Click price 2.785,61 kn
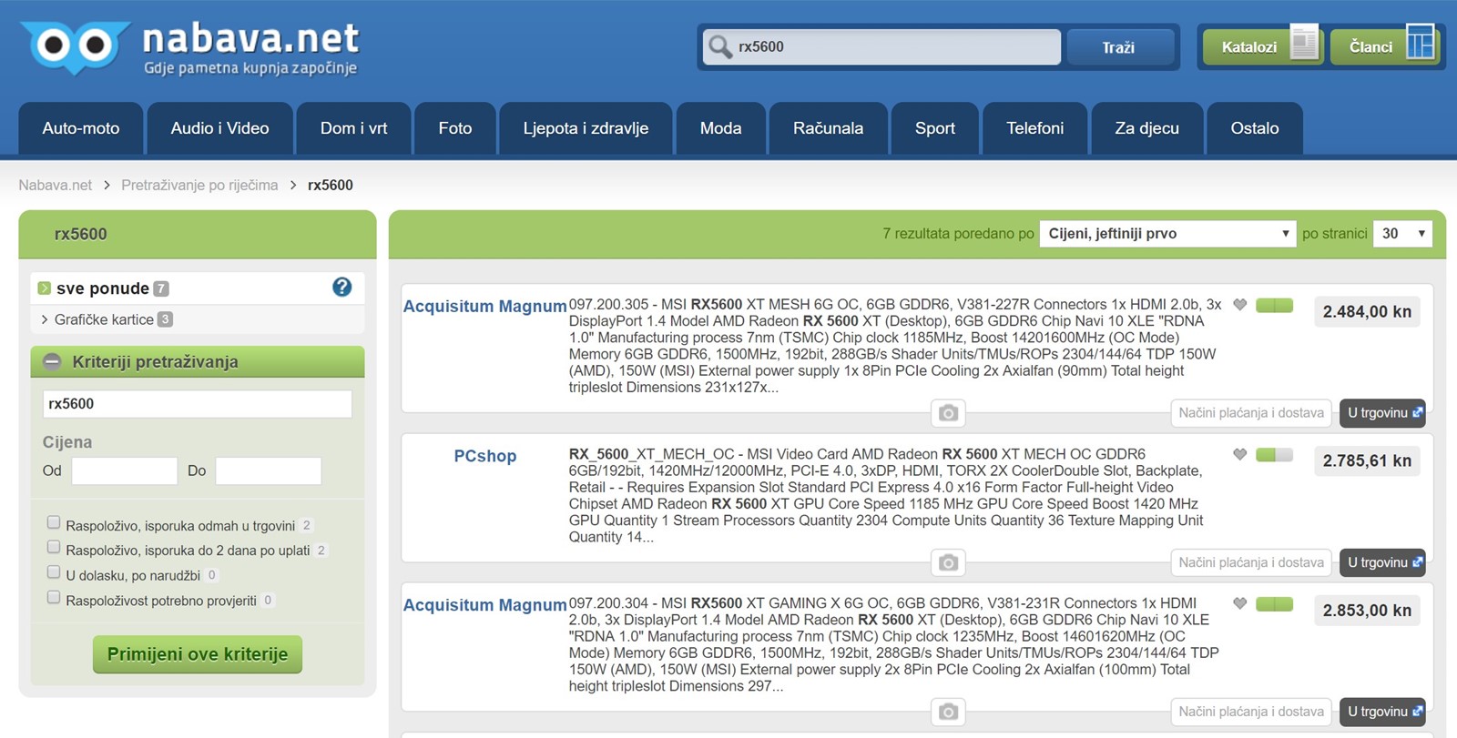 coord(1367,461)
